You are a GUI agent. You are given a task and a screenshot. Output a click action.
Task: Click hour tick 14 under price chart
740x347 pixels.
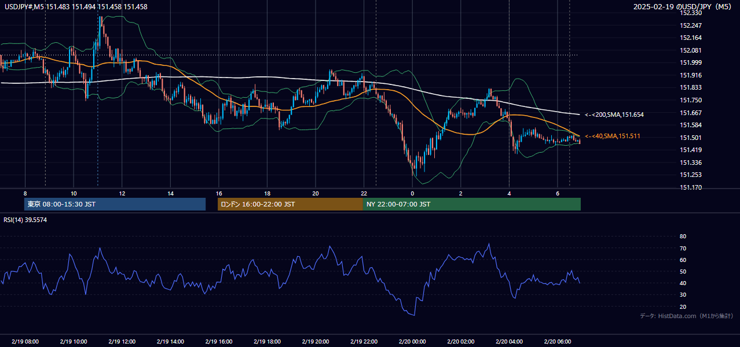(x=170, y=193)
